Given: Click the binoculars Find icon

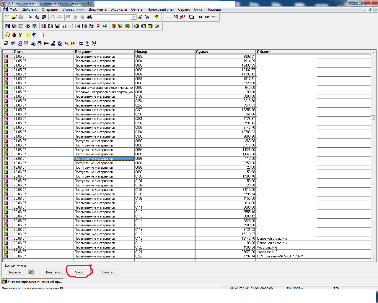Looking at the screenshot, I should click(x=89, y=17).
